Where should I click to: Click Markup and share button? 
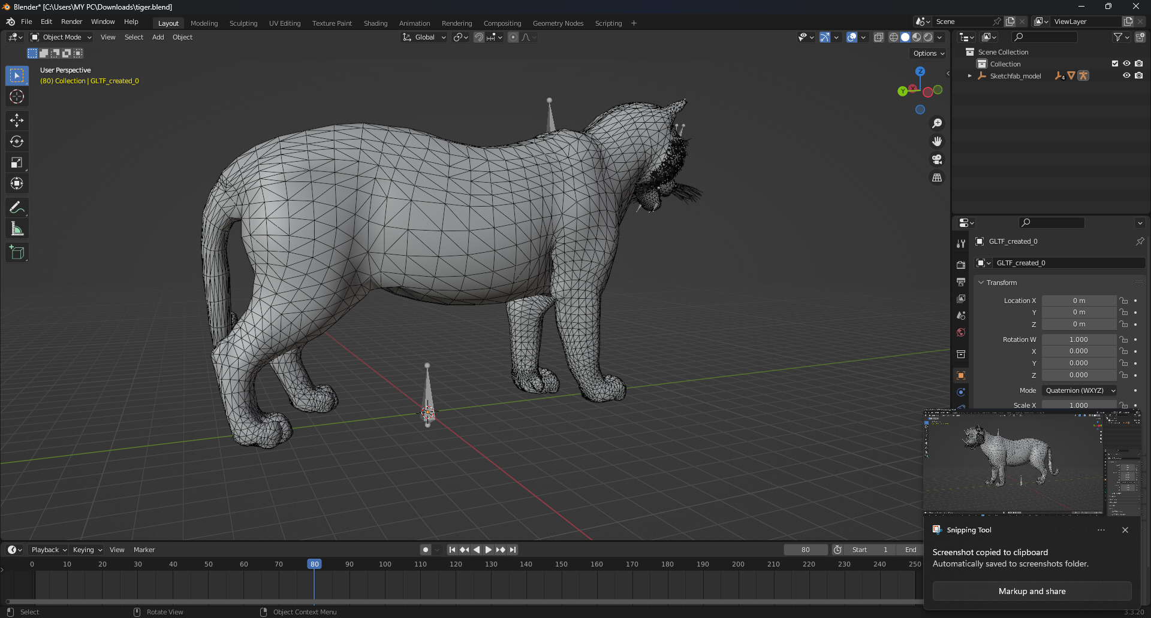(x=1032, y=591)
